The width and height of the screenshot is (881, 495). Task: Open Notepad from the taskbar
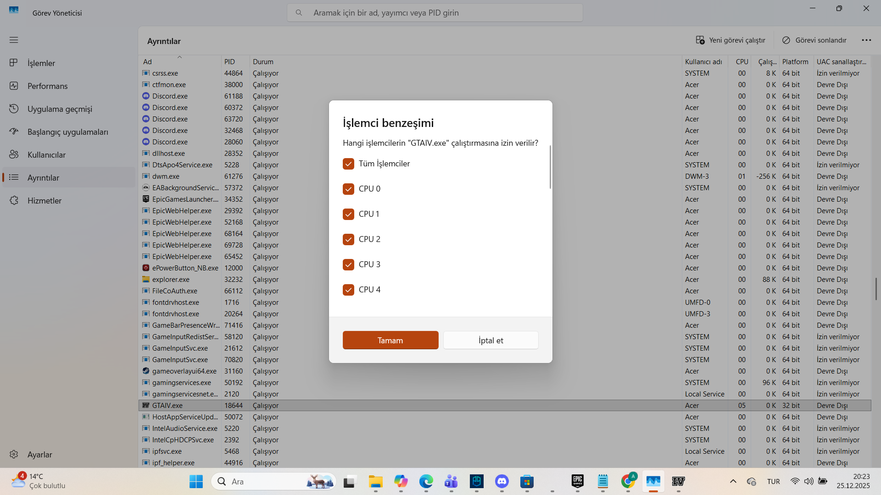point(603,481)
